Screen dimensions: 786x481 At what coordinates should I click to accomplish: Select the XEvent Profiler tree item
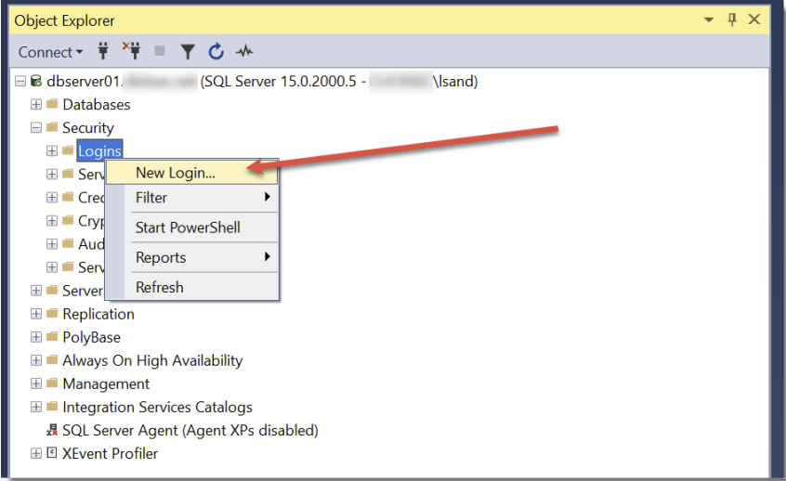point(110,453)
